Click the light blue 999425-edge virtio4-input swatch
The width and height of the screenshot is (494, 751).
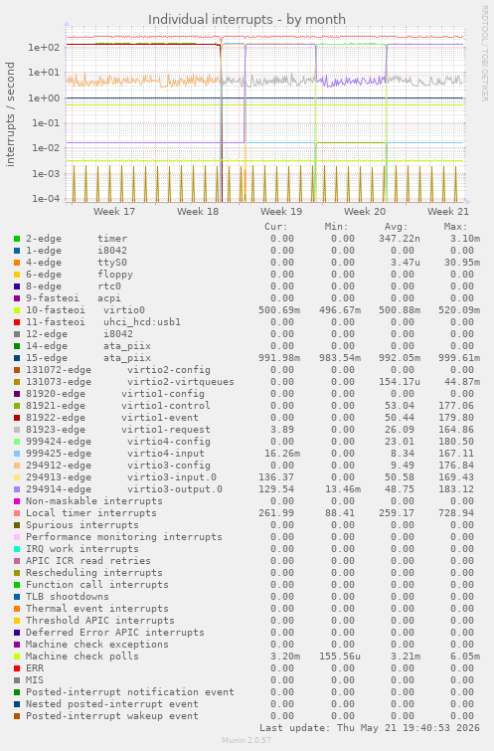pos(17,454)
